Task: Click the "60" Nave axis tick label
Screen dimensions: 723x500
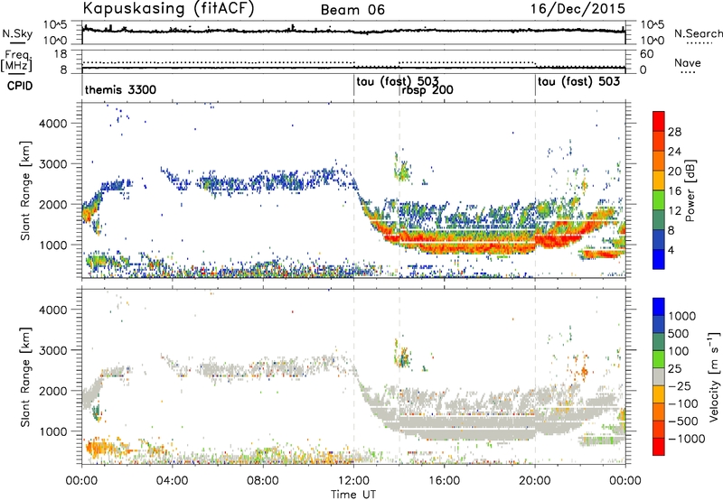Action: [x=647, y=54]
